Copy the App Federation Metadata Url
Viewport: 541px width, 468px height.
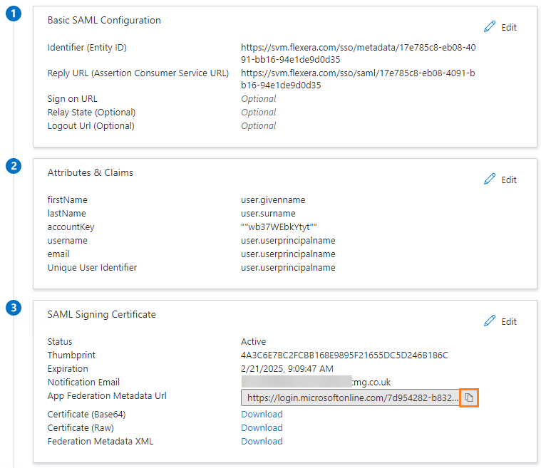click(x=469, y=397)
